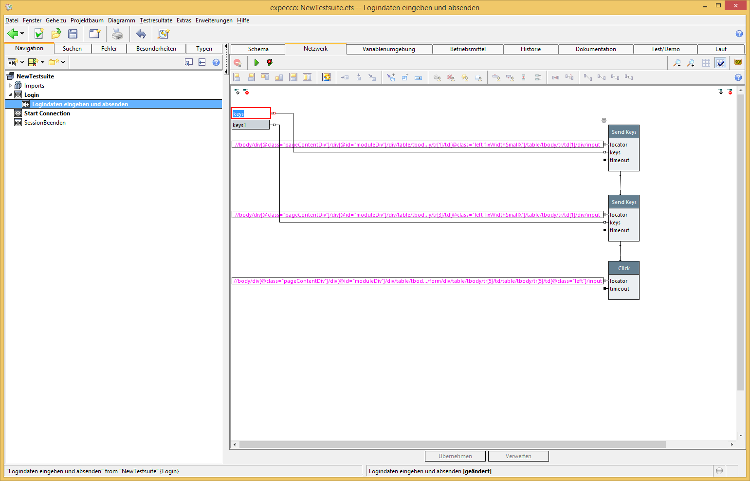Expand the Imports tree node
This screenshot has width=750, height=481.
tap(10, 86)
